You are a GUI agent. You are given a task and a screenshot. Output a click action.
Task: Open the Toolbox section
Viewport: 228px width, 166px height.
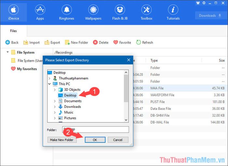147,12
